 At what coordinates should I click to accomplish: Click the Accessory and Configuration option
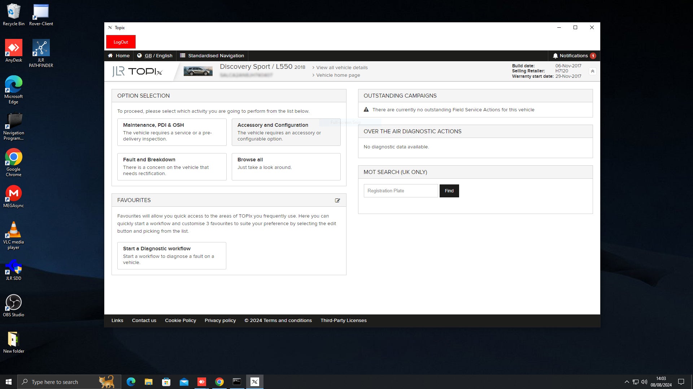click(x=286, y=132)
